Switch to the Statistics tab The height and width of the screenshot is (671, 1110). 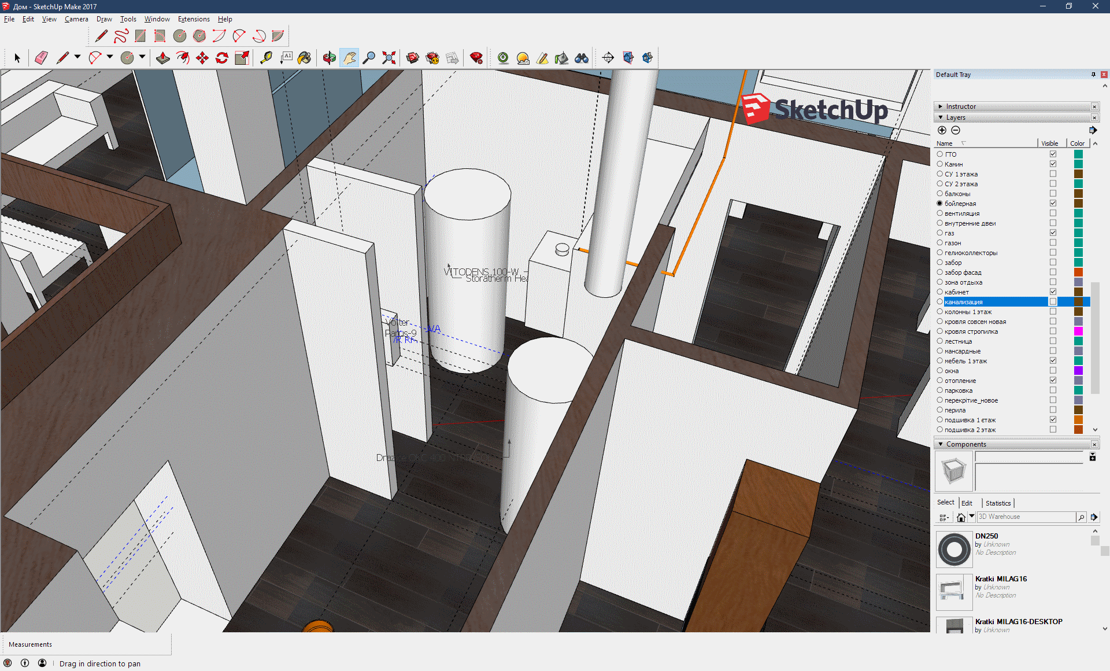[998, 503]
